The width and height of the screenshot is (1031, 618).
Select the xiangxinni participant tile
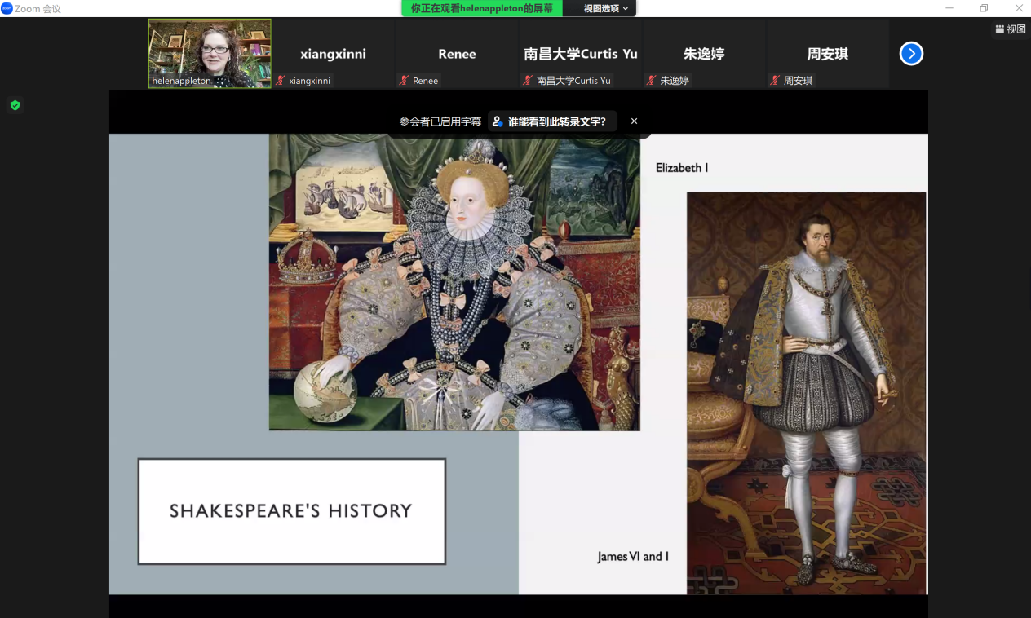pyautogui.click(x=333, y=53)
